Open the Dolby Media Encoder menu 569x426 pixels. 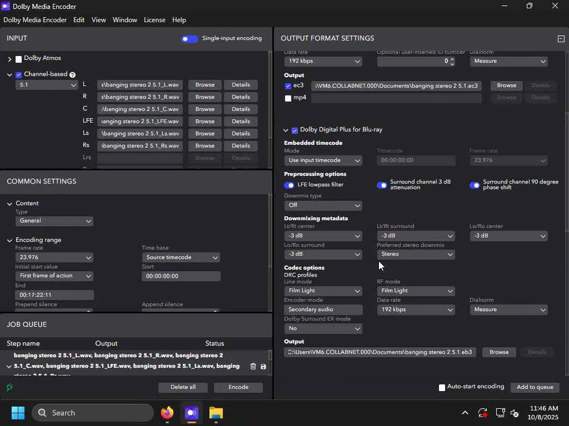point(35,20)
